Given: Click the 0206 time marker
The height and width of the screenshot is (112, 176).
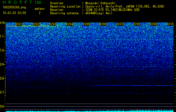Looking at the screenshot, I should point(103,24).
